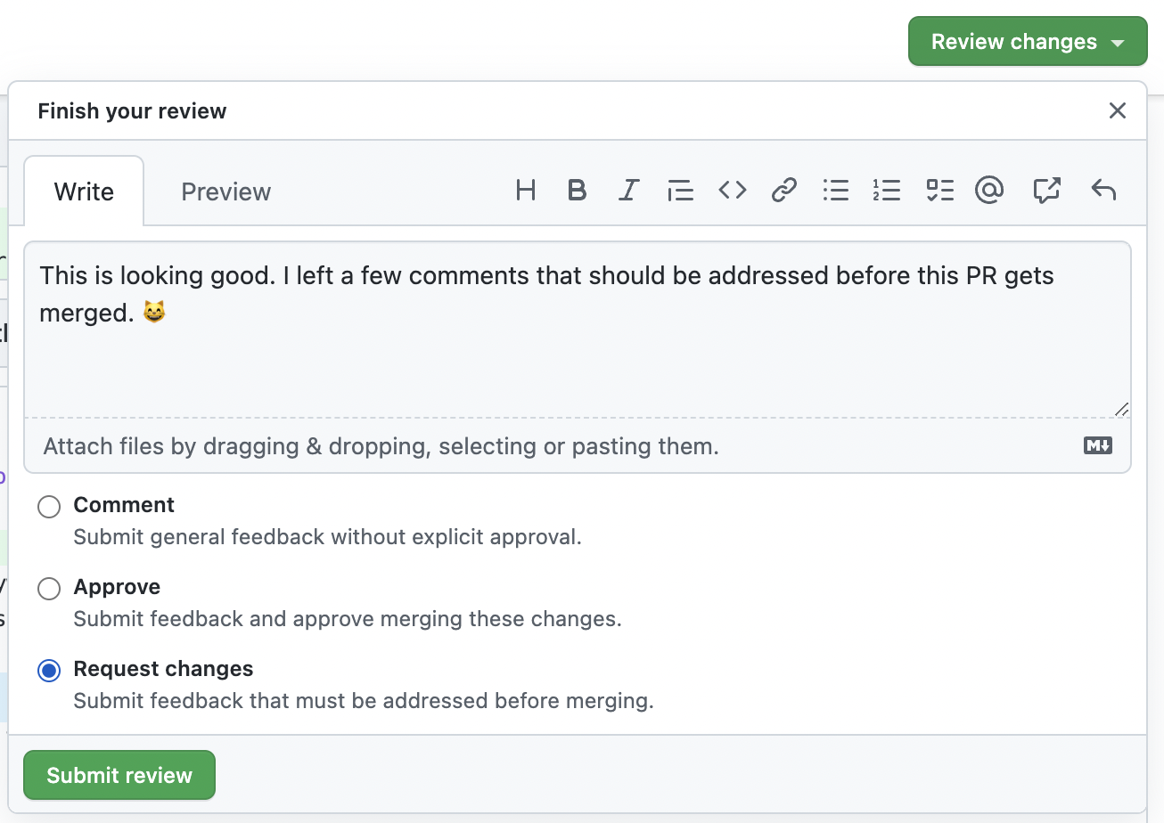Mention a user with the @ icon

(989, 190)
